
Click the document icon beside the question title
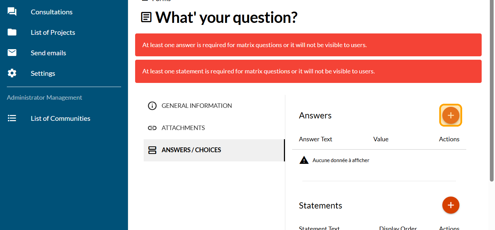click(146, 17)
